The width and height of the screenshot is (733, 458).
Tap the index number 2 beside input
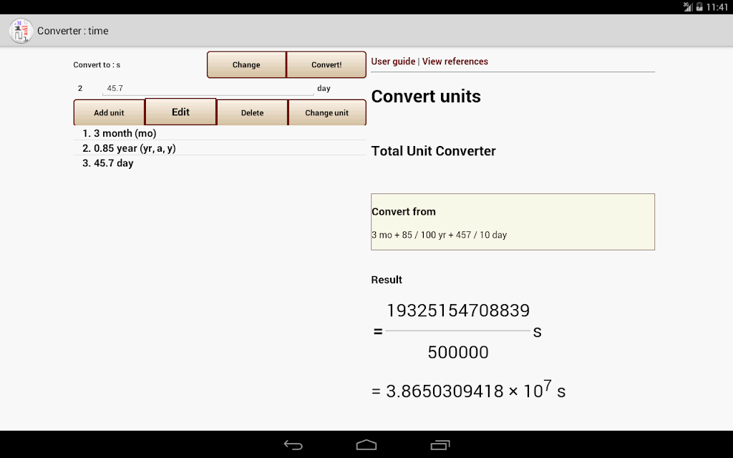(80, 88)
